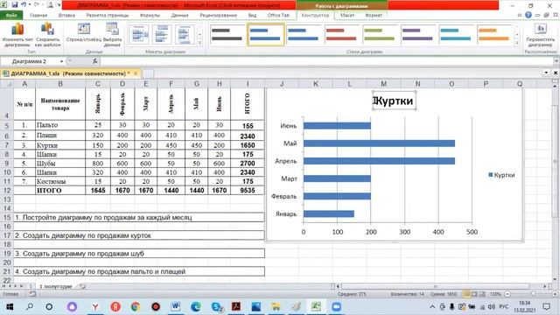Open Windows Start menu
Viewport: 560px width, 315px height.
pyautogui.click(x=10, y=307)
